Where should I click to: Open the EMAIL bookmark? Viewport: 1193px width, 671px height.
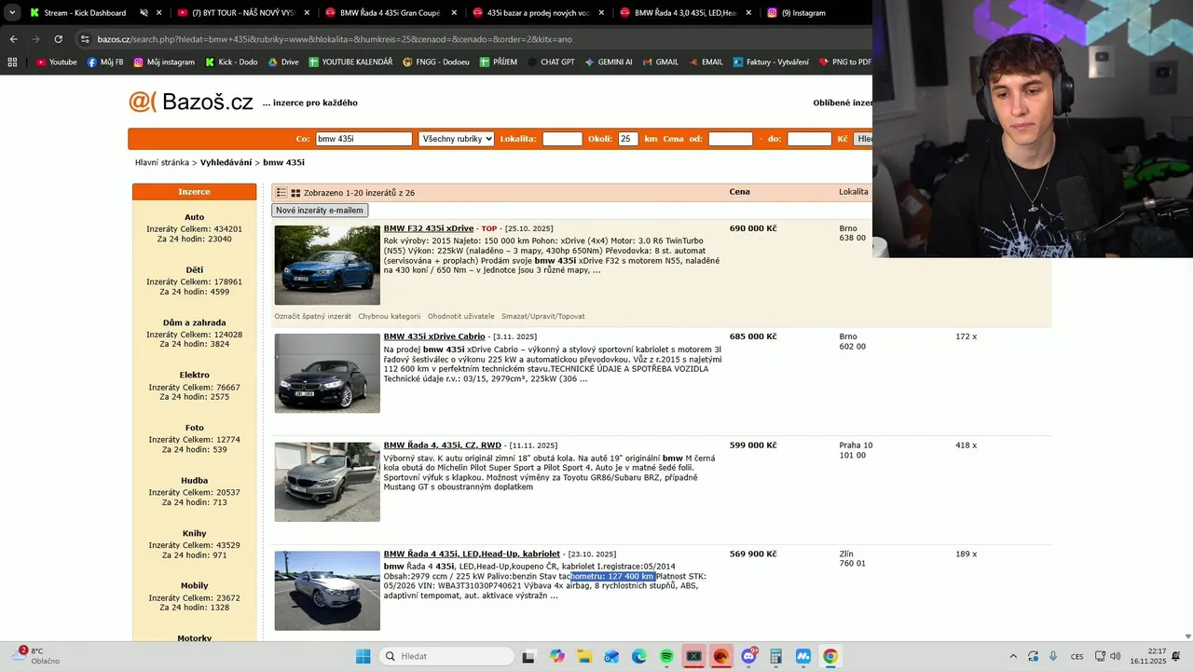[706, 62]
